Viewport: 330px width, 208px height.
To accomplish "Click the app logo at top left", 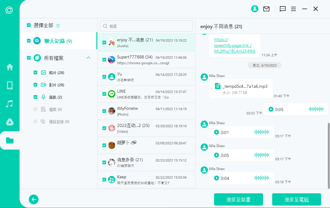I will pyautogui.click(x=9, y=10).
